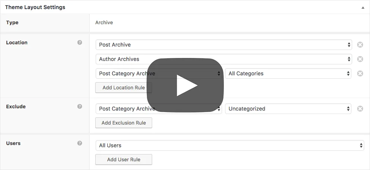Open the All Categories dropdown
This screenshot has width=370, height=170.
pos(288,73)
